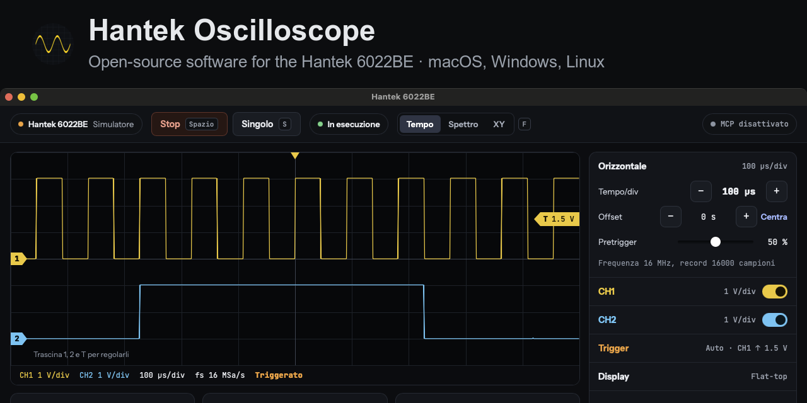Click the yellow trigger position triangle atop the graph
The height and width of the screenshot is (403, 807).
[294, 156]
